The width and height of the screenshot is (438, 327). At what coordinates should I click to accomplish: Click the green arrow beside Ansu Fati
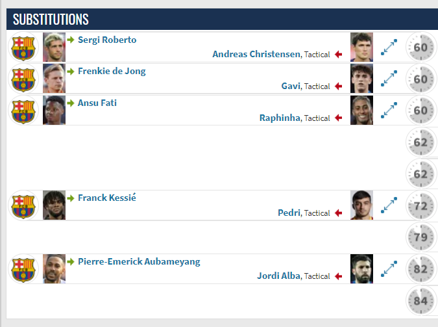click(71, 103)
